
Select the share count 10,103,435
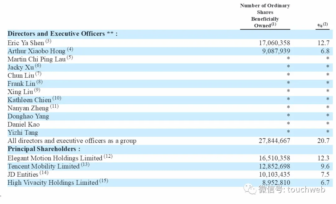pyautogui.click(x=274, y=175)
